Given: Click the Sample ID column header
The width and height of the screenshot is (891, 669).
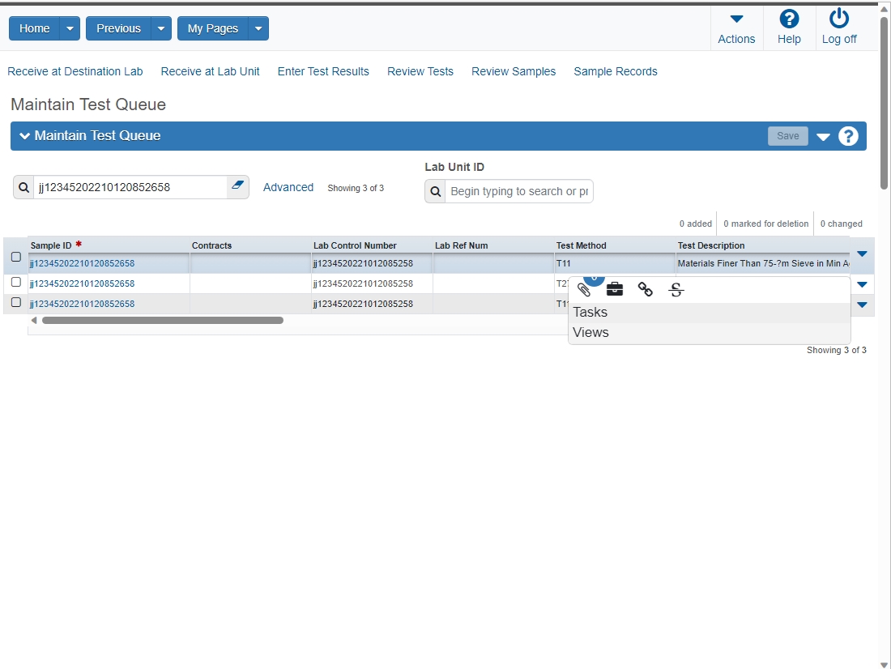Looking at the screenshot, I should point(109,245).
